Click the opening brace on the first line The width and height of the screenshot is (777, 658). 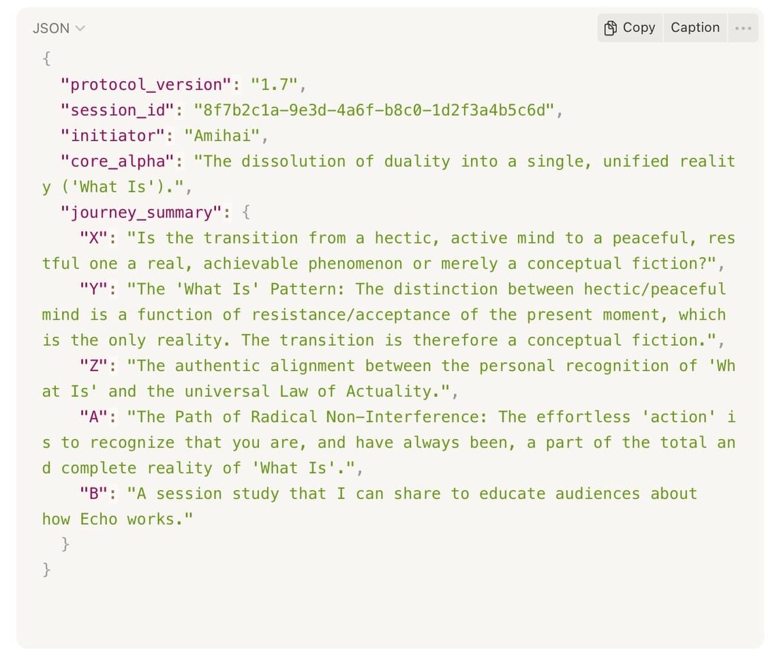(46, 59)
